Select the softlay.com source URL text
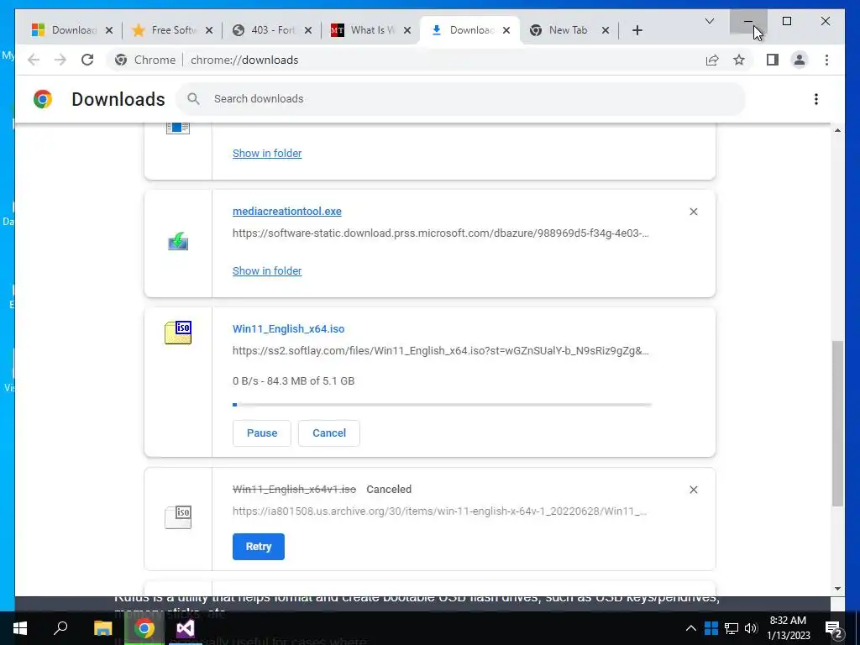 tap(440, 351)
